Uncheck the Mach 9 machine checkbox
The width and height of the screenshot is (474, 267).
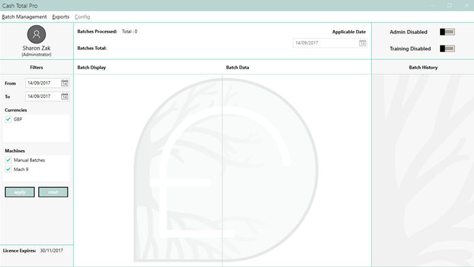click(x=8, y=170)
